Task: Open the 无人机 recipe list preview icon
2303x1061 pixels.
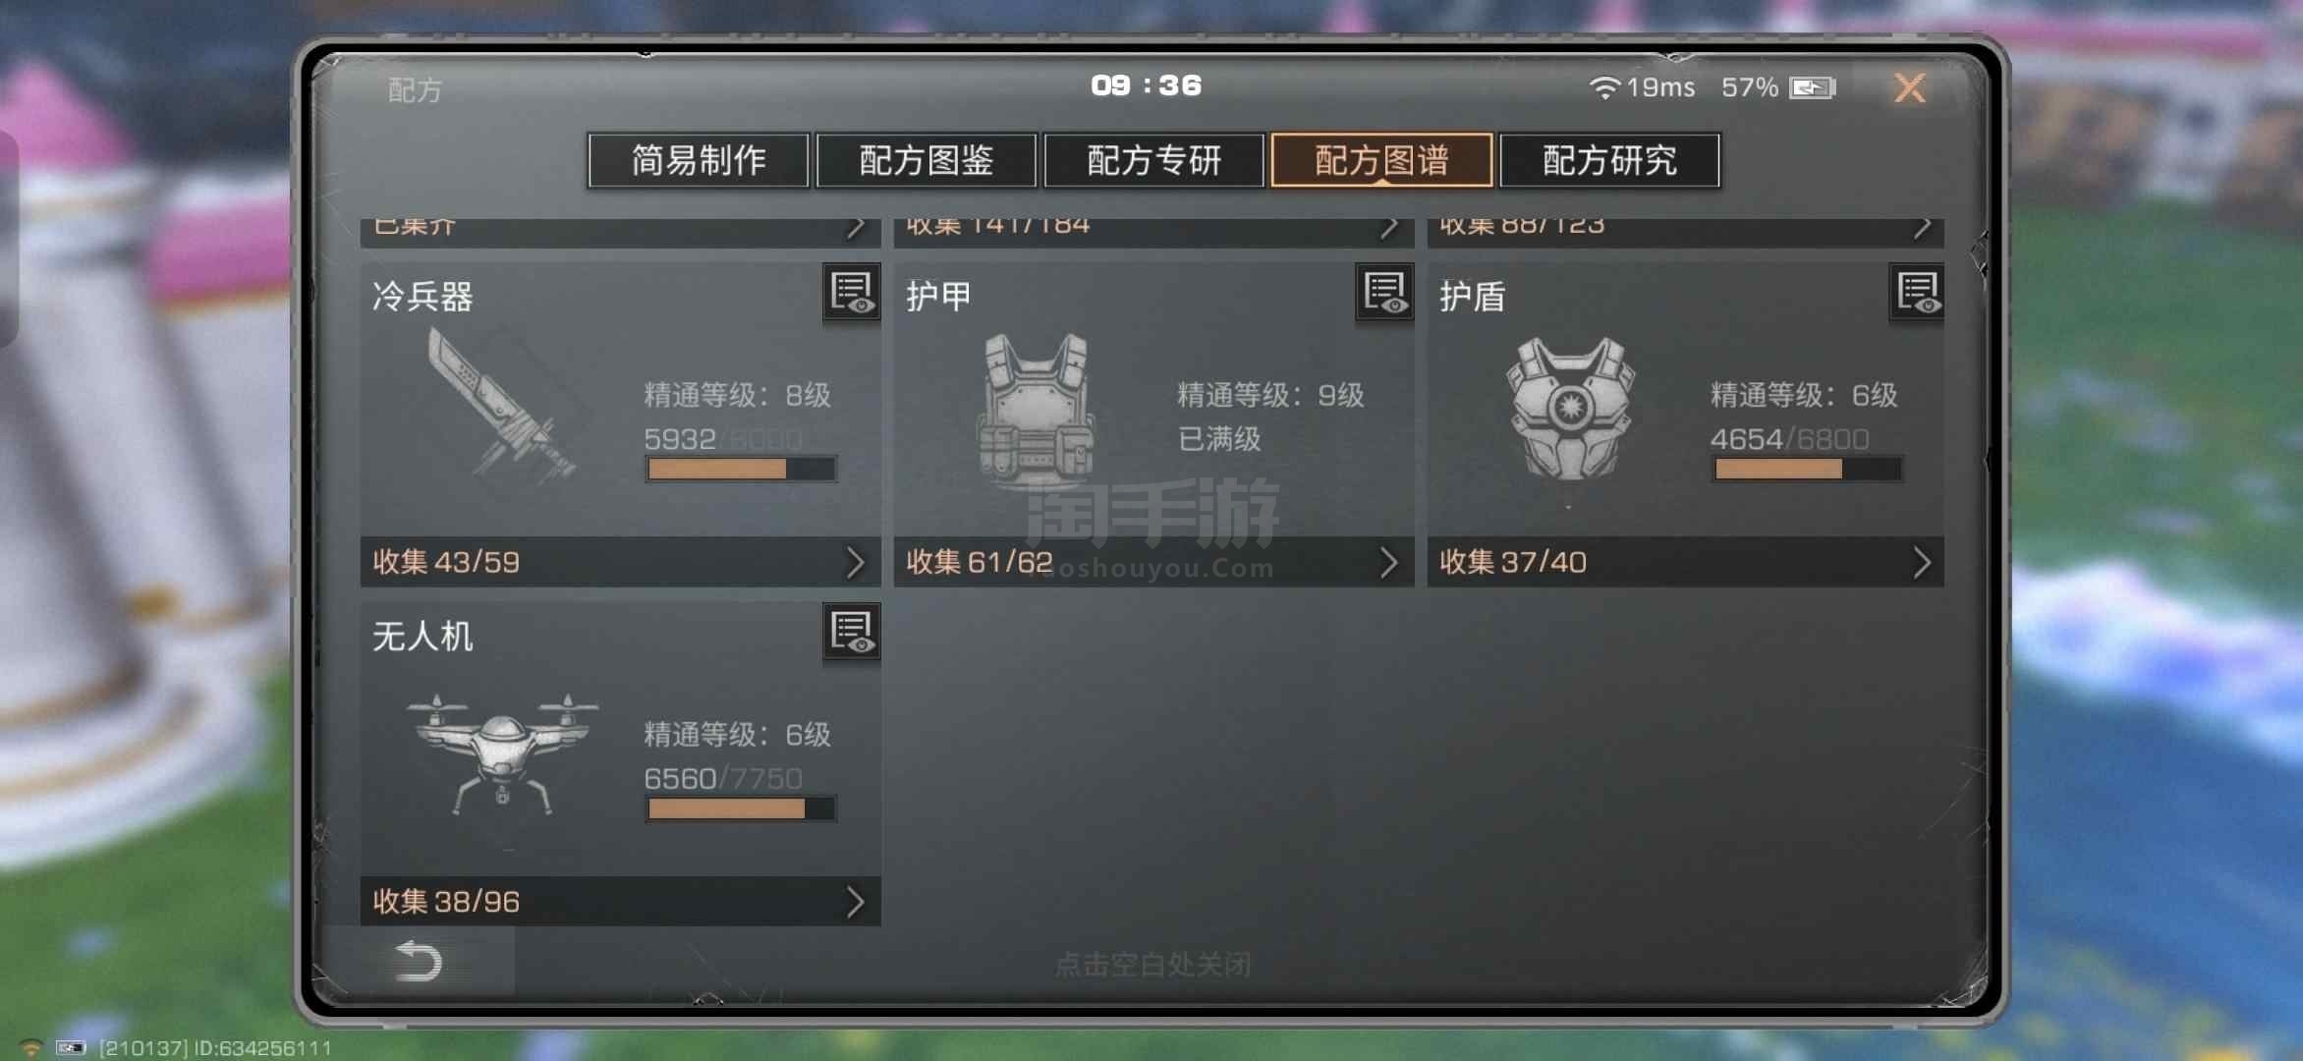Action: [x=851, y=632]
